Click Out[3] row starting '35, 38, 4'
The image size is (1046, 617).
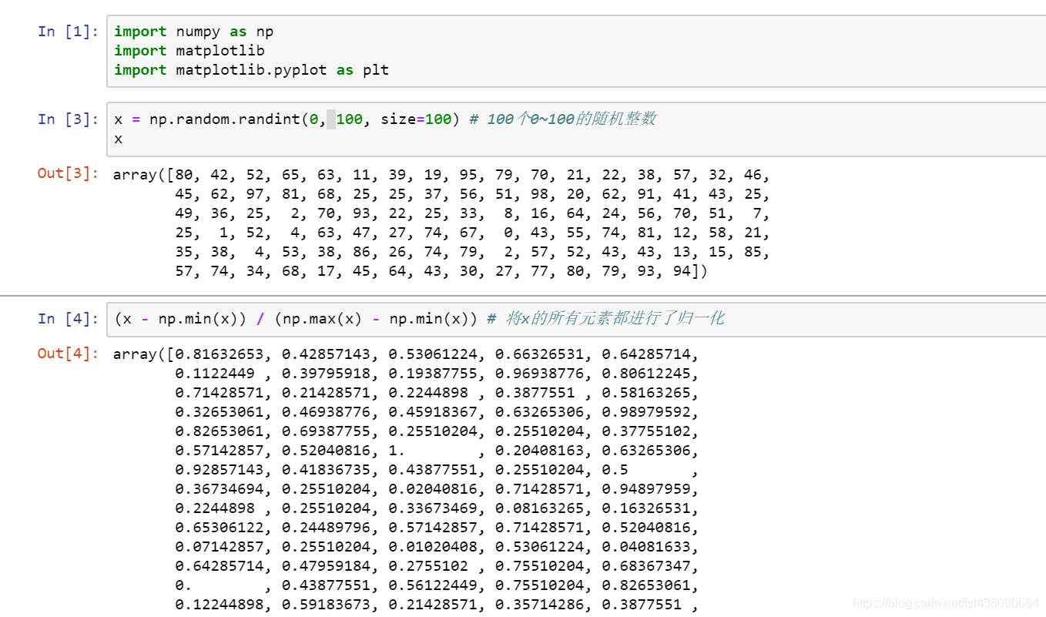472,252
